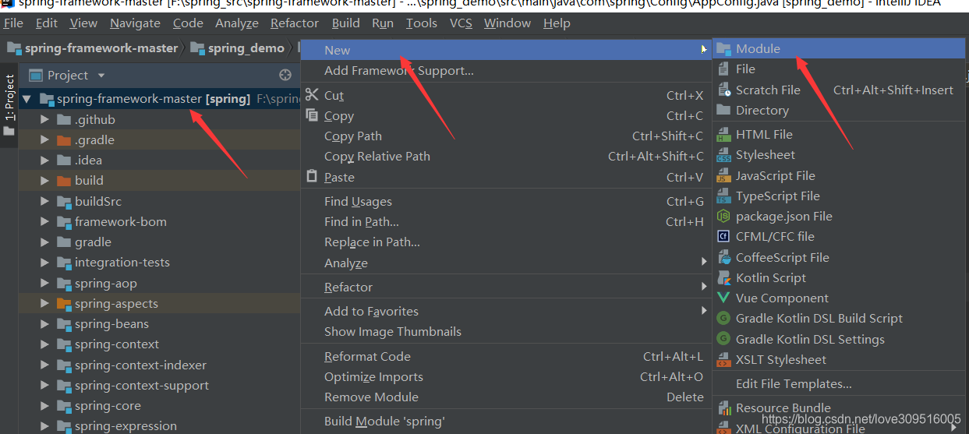
Task: Click the Paste clipboard icon
Action: coord(312,177)
